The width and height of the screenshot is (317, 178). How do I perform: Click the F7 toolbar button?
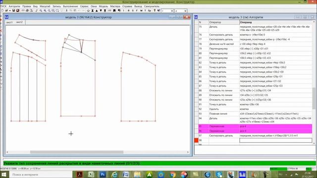(x=110, y=10)
